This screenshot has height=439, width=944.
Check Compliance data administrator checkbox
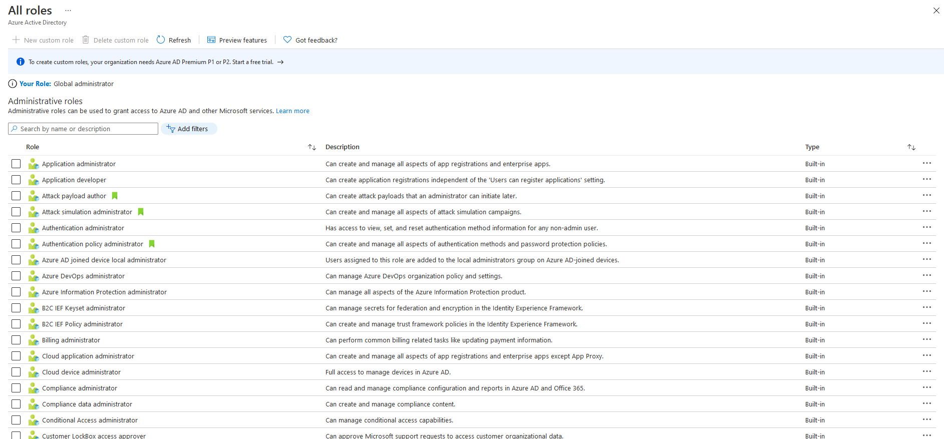click(x=16, y=404)
